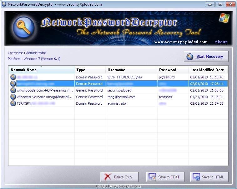Click 'Username : Administrator' info text
237x189 pixels.
tap(27, 53)
